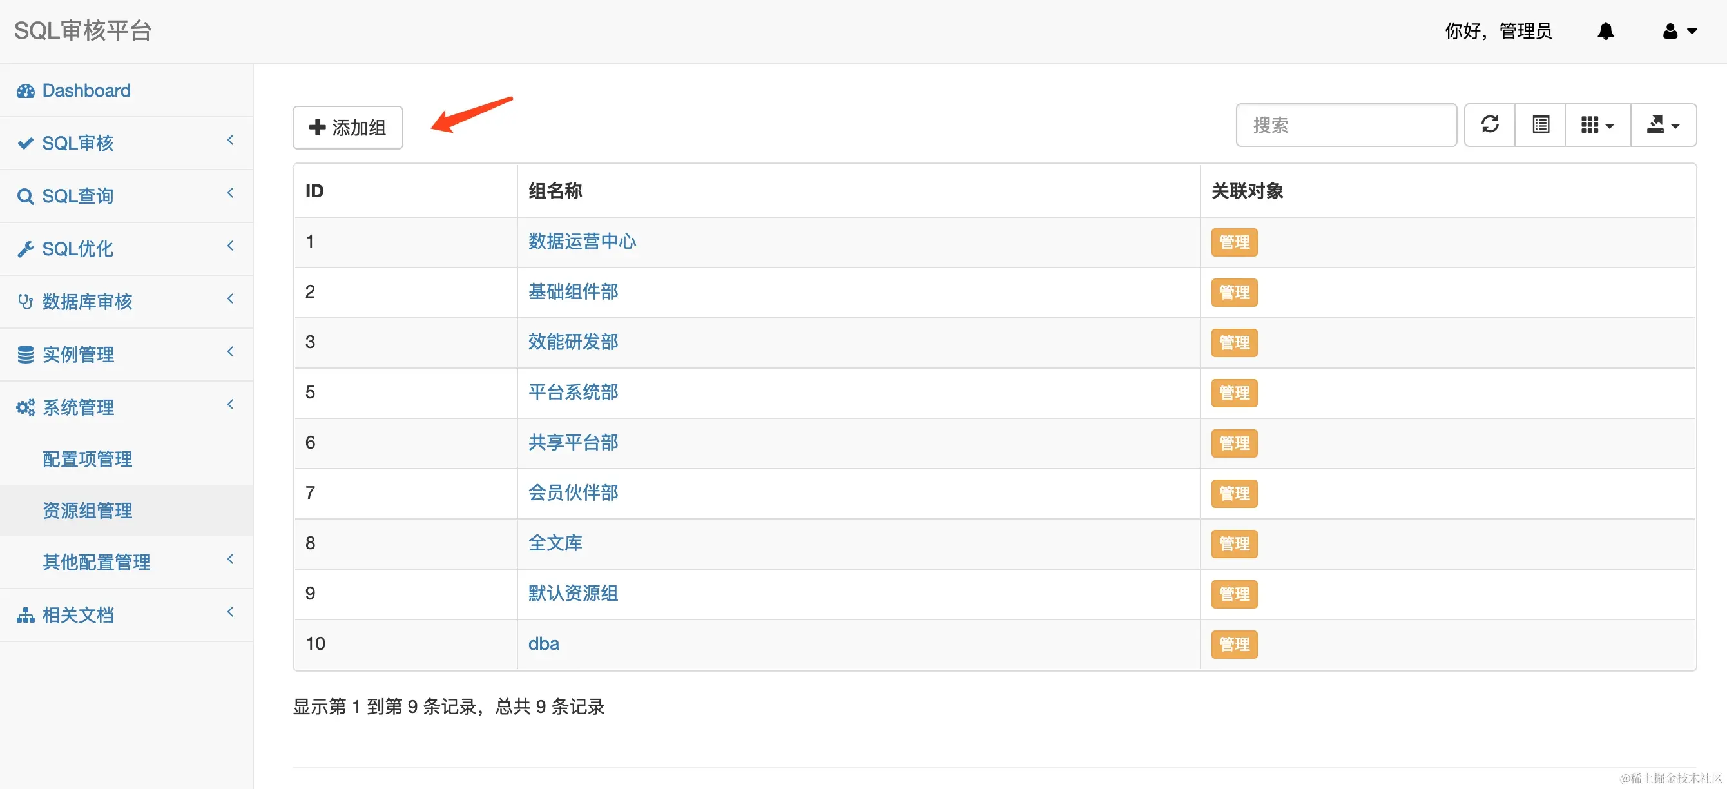Click the SQL查询 magnifier icon
The width and height of the screenshot is (1727, 789).
pos(26,196)
